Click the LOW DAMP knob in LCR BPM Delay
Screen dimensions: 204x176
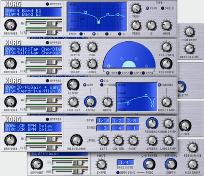coord(168,141)
